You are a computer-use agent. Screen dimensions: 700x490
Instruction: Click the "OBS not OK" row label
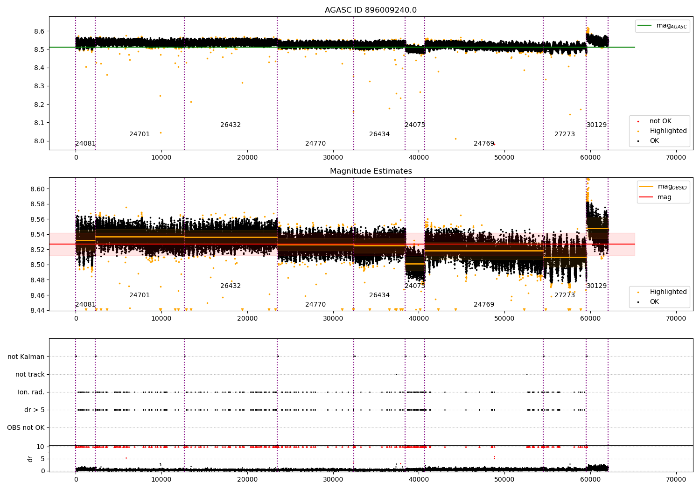(26, 428)
